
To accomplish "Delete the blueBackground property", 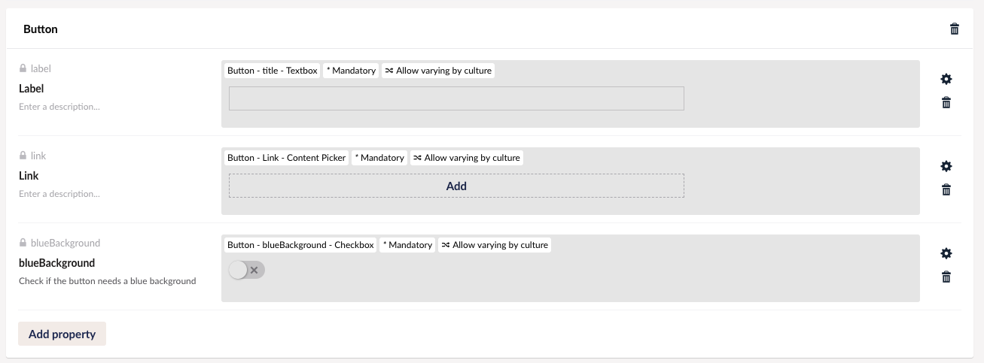I will coord(946,277).
